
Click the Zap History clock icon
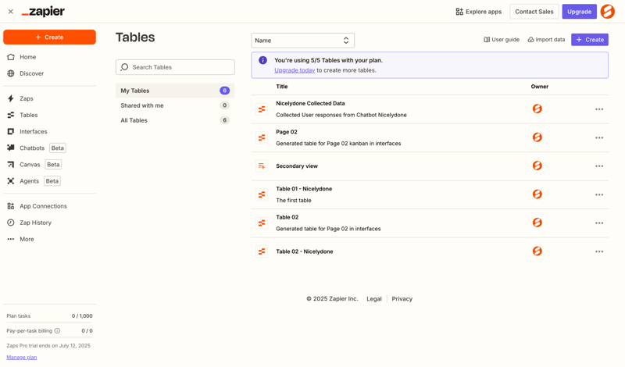click(11, 223)
